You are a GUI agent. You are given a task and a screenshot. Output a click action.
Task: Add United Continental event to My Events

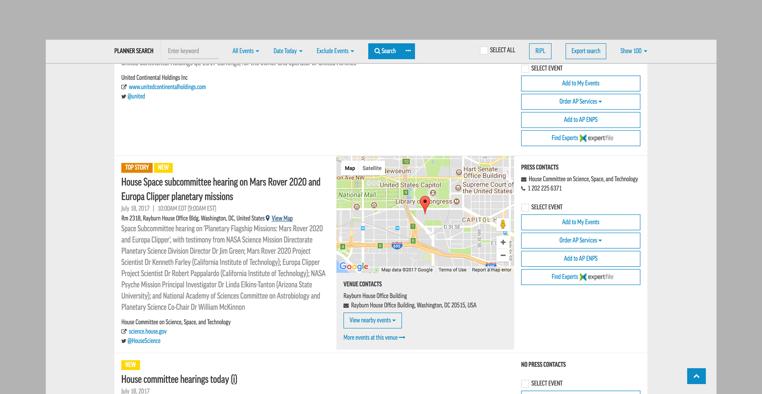point(580,83)
